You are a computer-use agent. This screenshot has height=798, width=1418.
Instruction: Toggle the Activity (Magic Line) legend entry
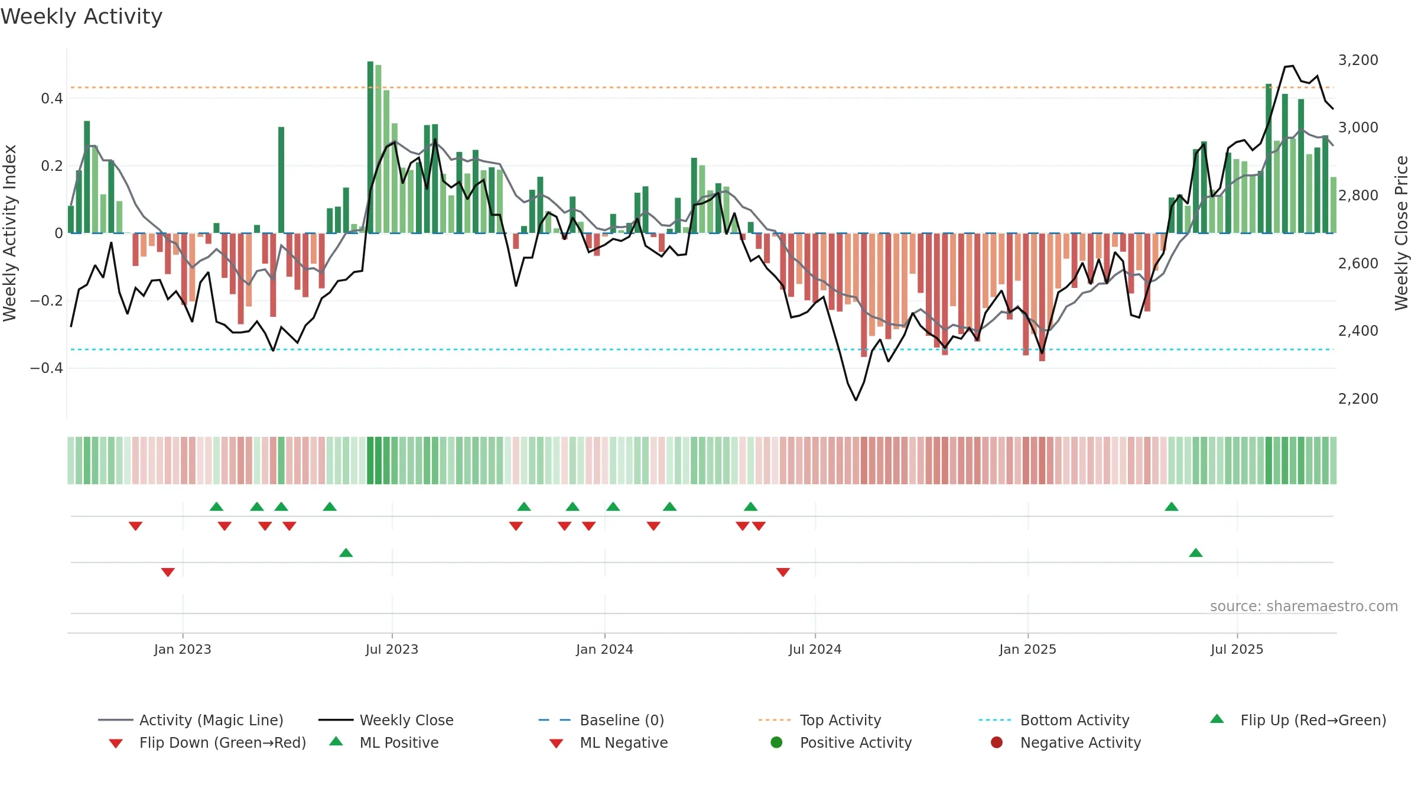(190, 720)
